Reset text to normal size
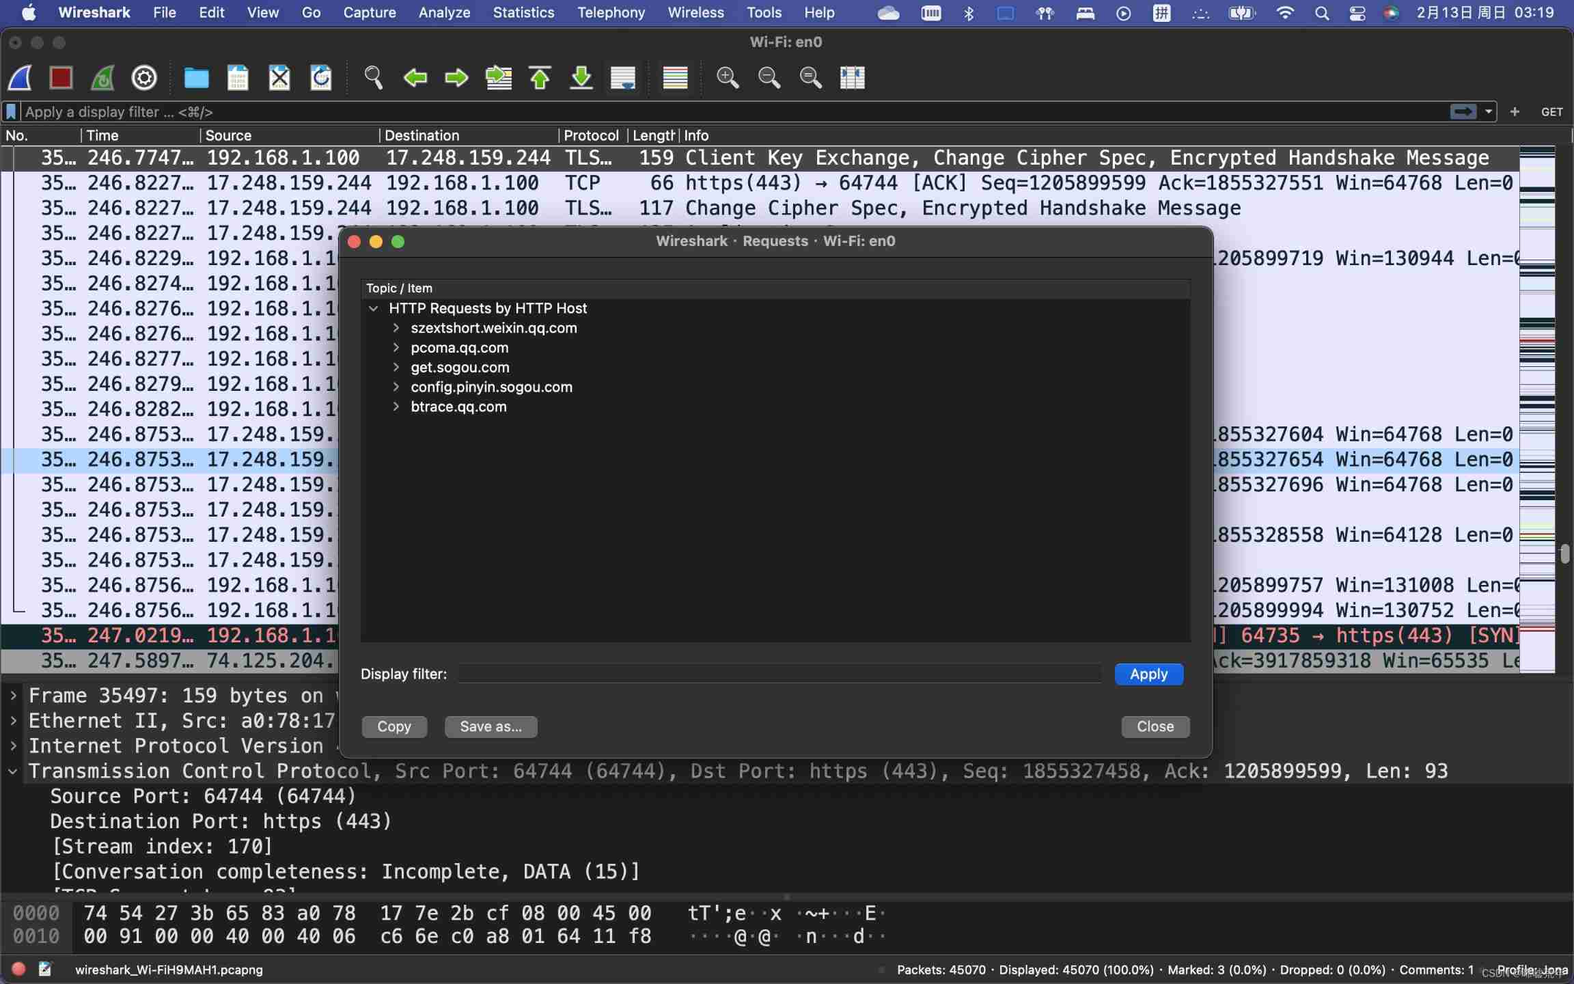1574x984 pixels. (811, 78)
